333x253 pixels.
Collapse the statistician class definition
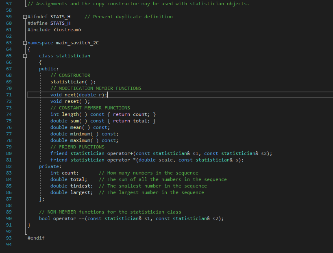coord(24,55)
